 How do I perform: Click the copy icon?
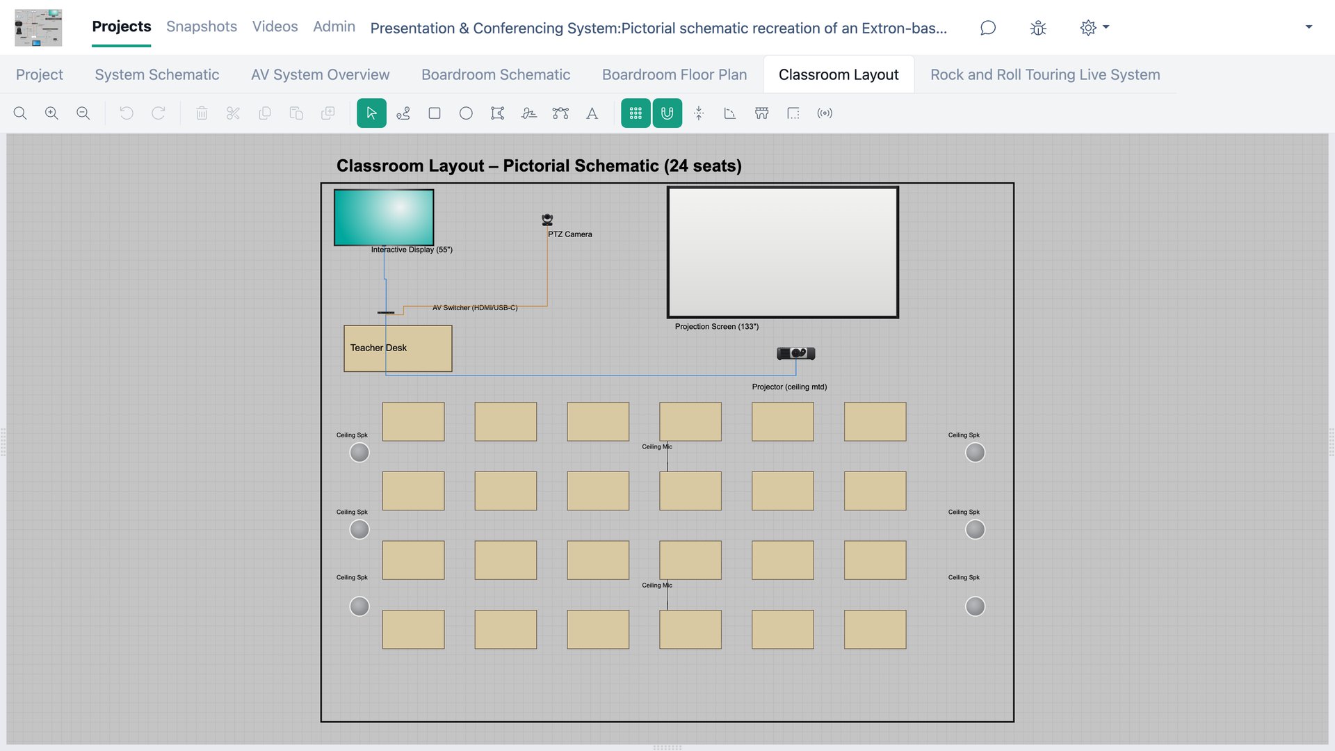point(264,113)
